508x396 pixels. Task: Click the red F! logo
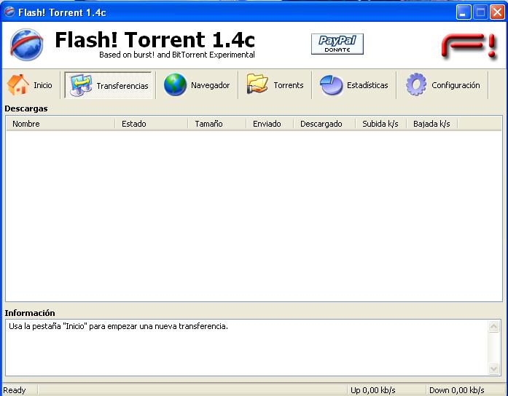pyautogui.click(x=469, y=47)
